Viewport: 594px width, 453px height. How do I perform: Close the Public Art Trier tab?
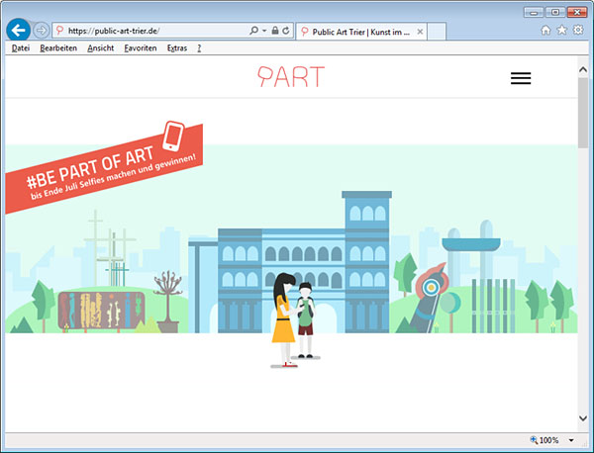click(x=420, y=32)
